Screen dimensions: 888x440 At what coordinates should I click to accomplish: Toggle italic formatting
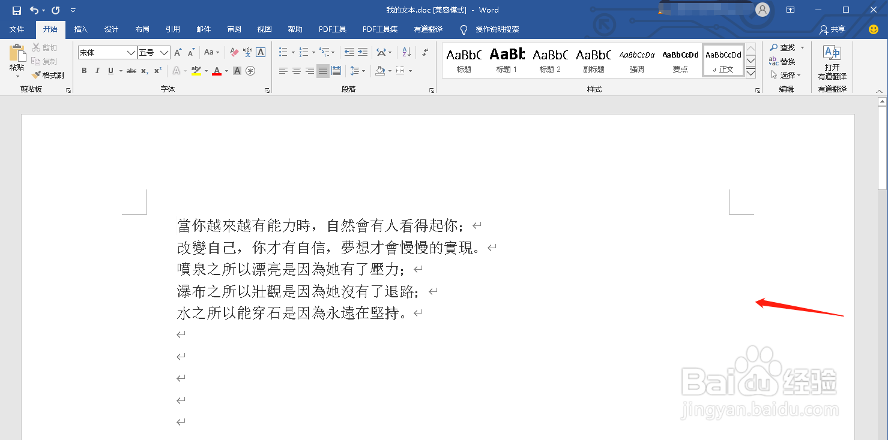pyautogui.click(x=97, y=71)
